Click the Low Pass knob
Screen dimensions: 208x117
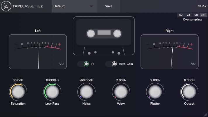(x=52, y=92)
